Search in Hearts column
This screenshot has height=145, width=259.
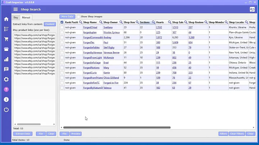coord(170,22)
